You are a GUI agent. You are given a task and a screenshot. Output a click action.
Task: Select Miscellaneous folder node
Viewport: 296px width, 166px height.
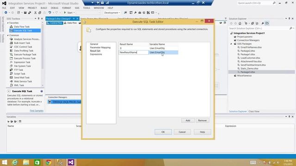coord(244,76)
